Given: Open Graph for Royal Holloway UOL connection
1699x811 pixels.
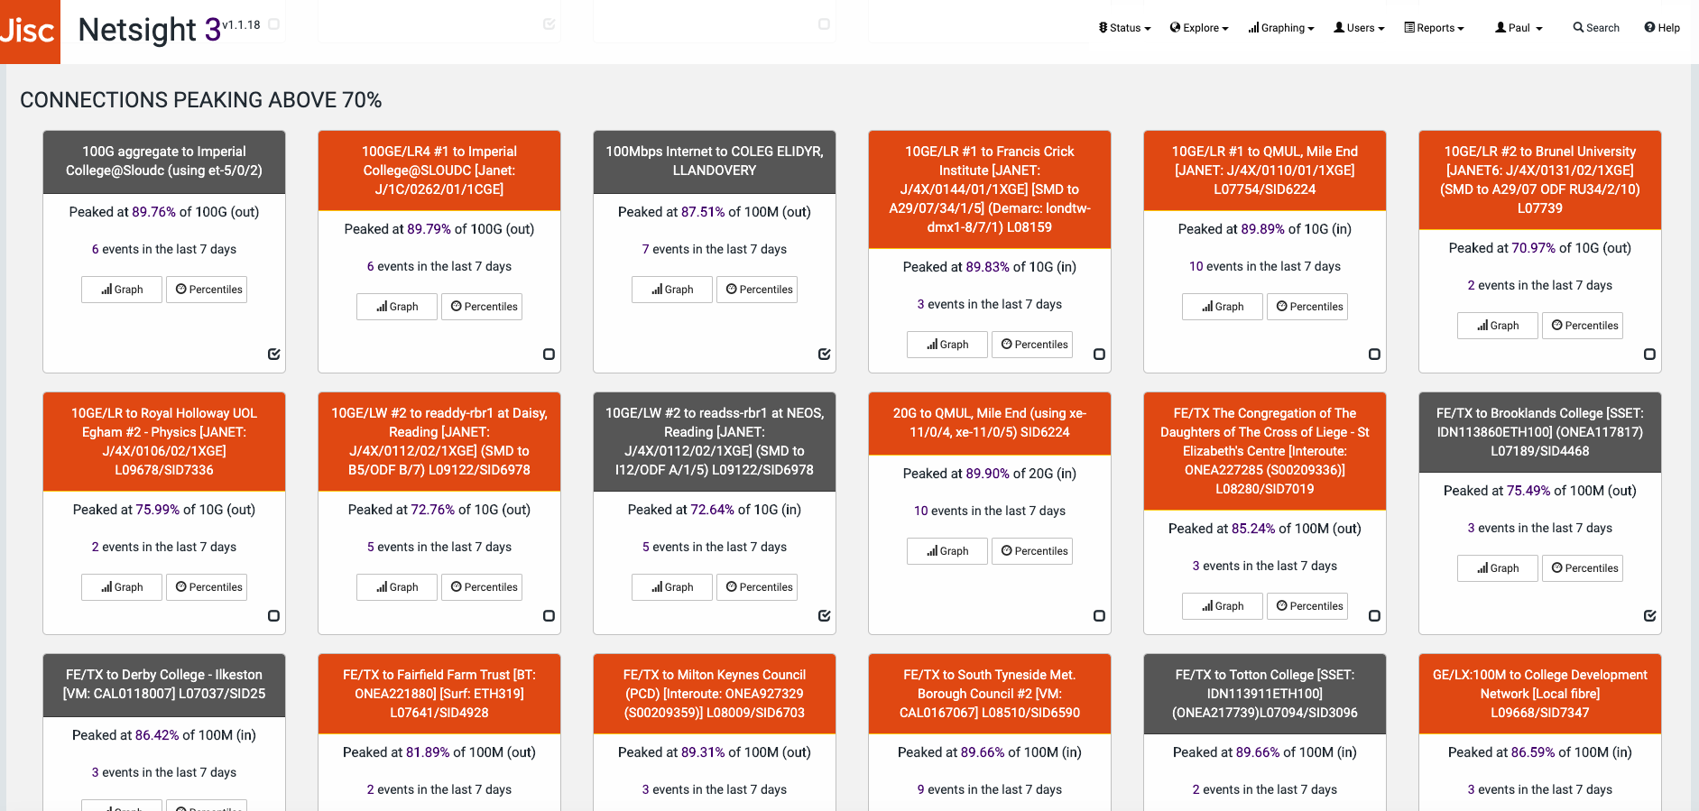Looking at the screenshot, I should pos(122,587).
